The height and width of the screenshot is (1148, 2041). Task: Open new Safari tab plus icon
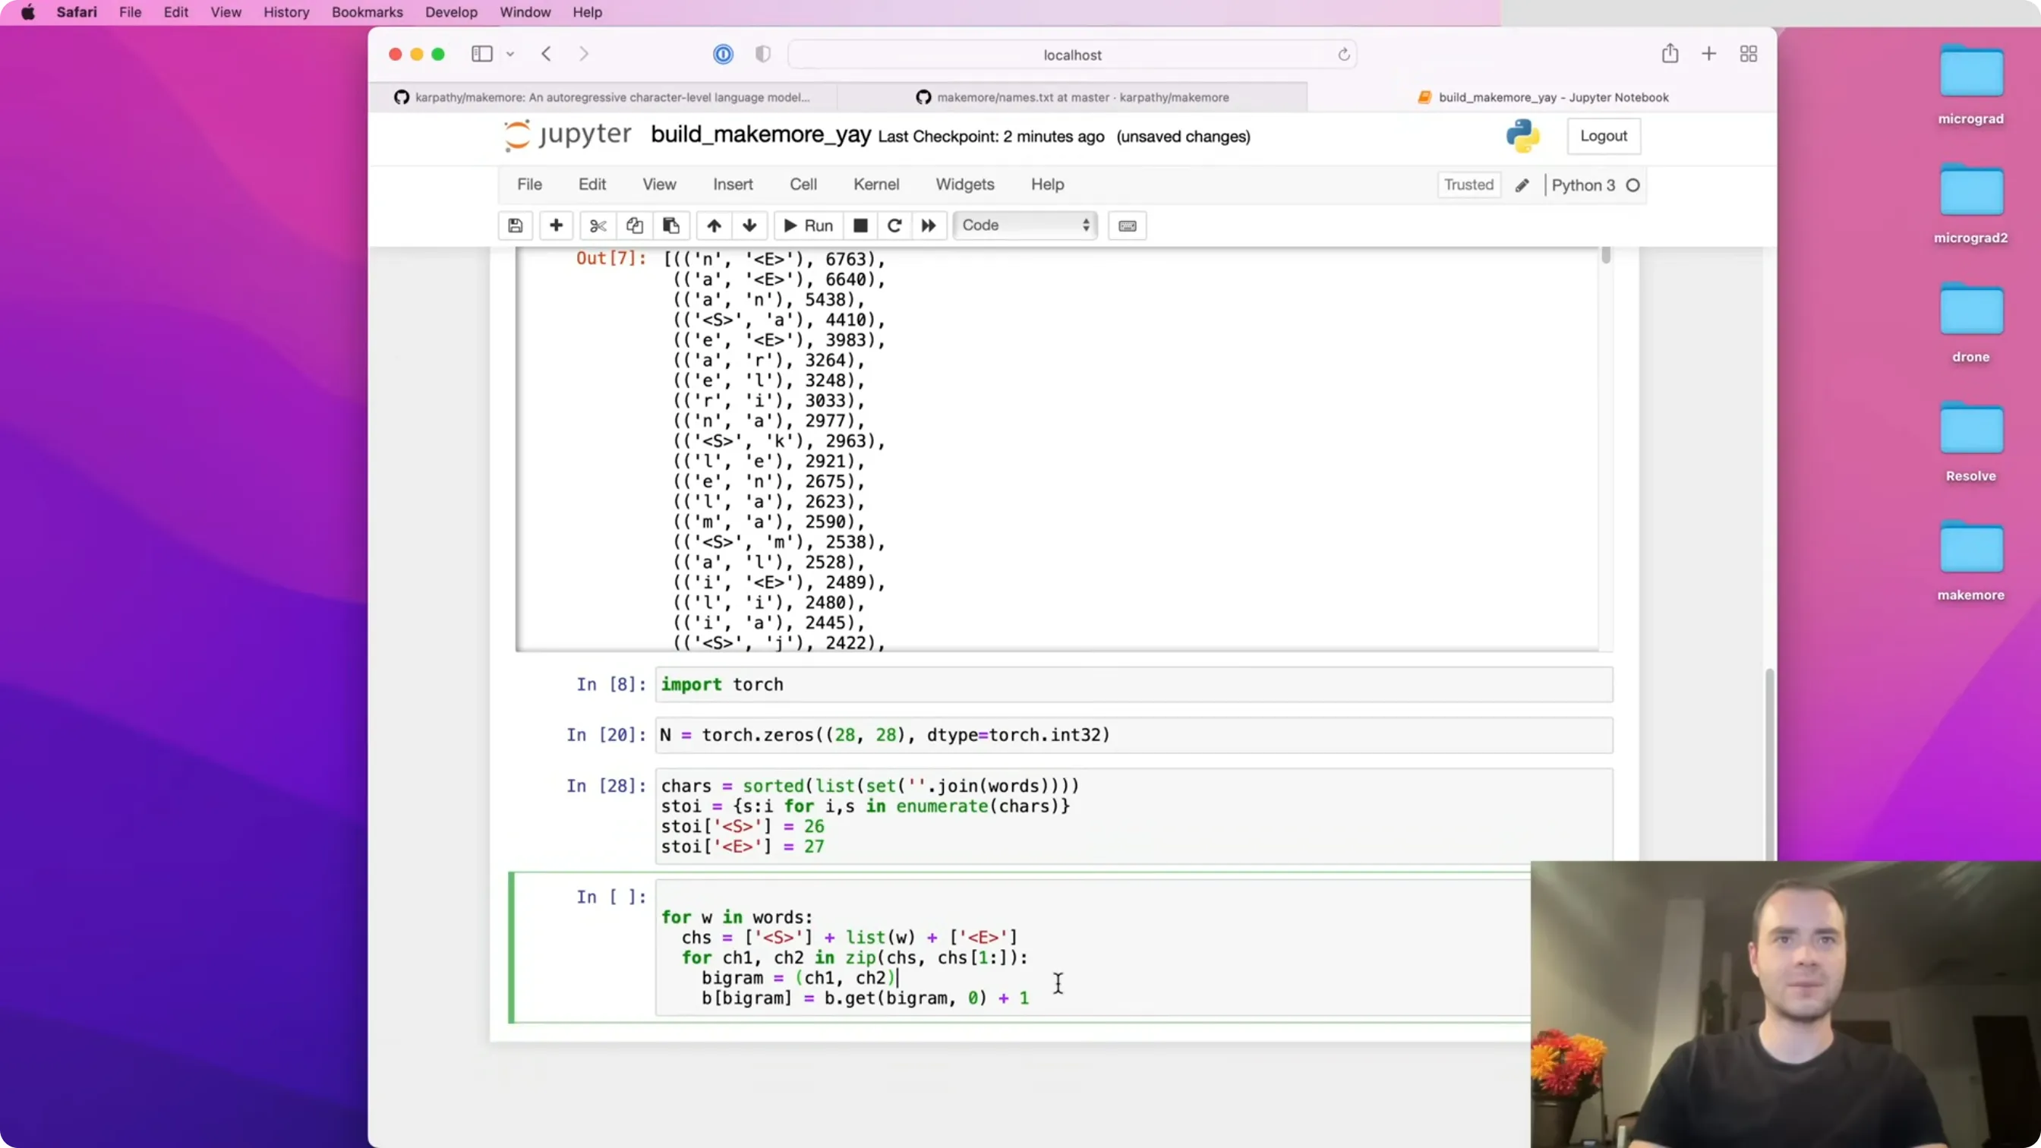1709,53
